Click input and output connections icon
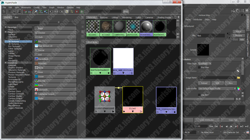This screenshot has height=140, width=250. point(56,12)
